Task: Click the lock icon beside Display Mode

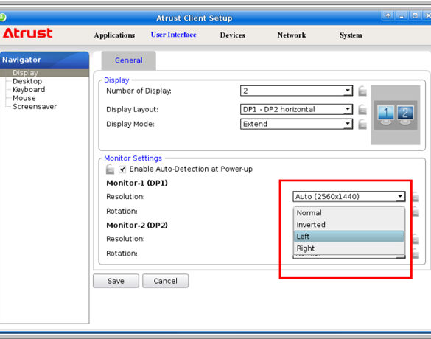Action: (362, 124)
